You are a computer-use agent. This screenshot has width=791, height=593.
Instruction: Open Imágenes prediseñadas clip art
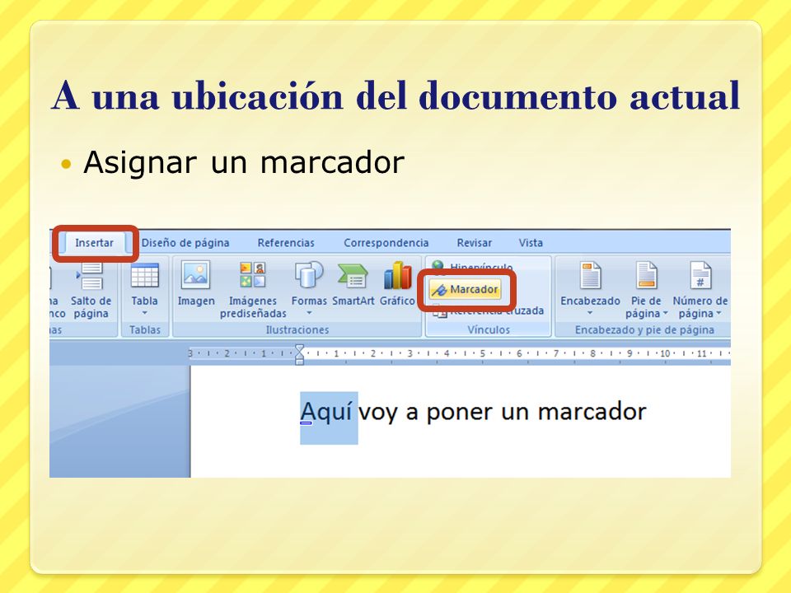pyautogui.click(x=253, y=291)
